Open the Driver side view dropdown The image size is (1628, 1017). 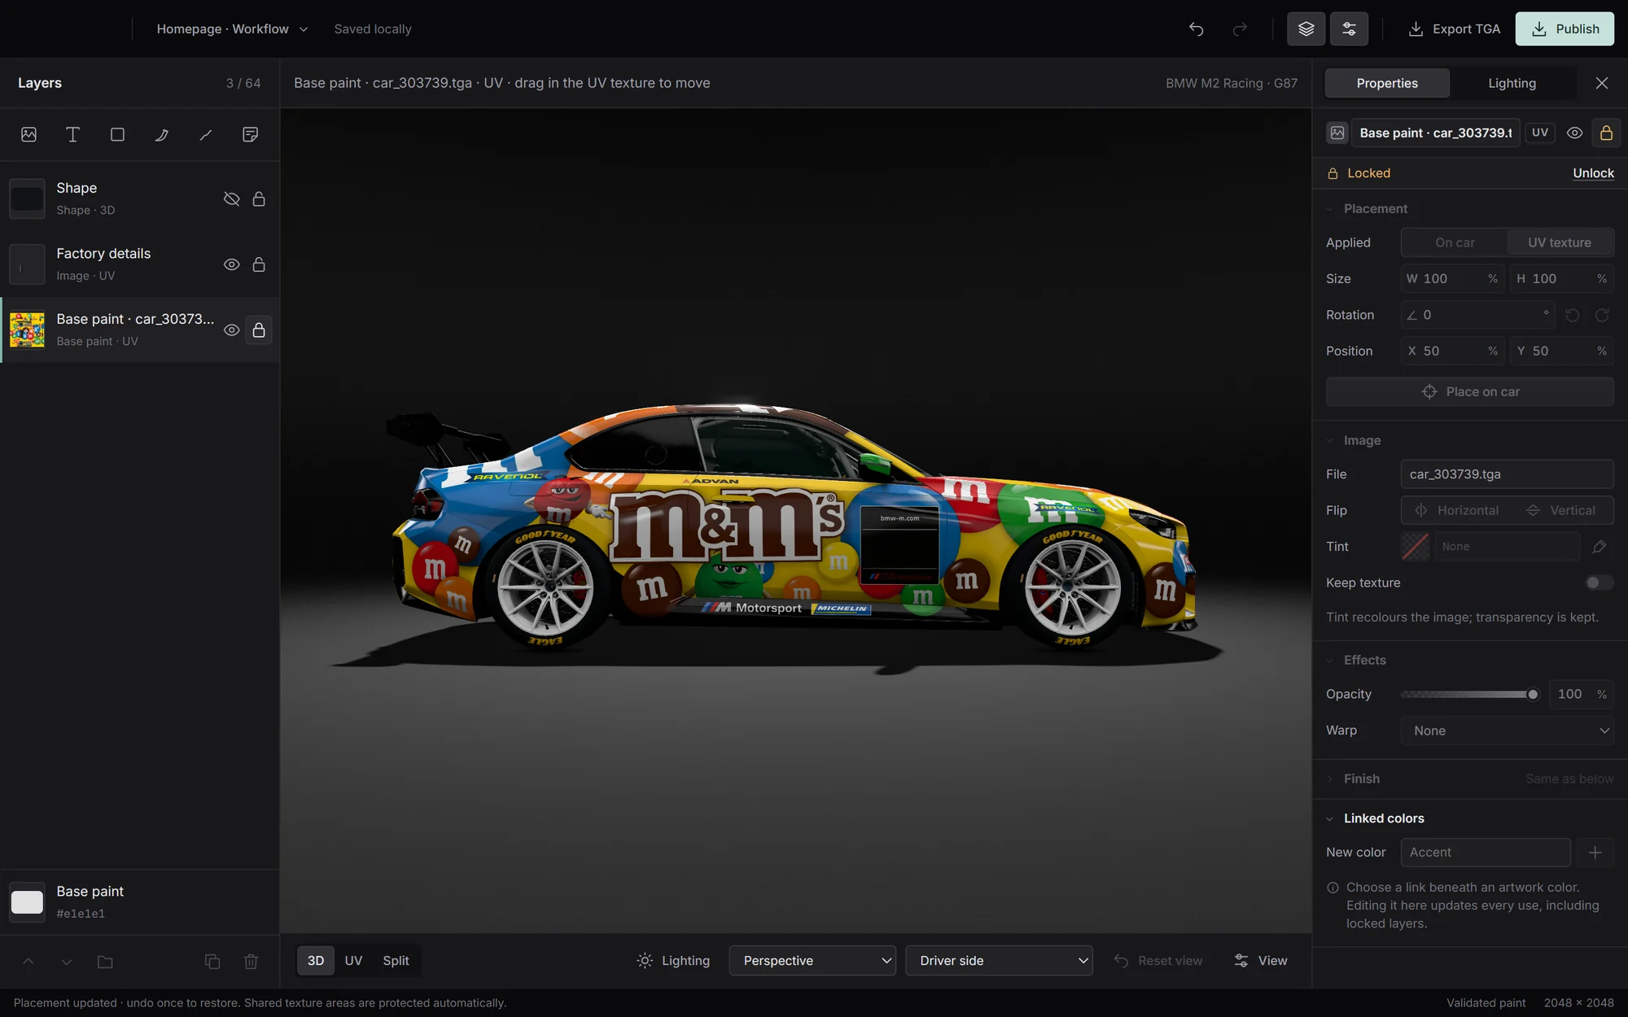pyautogui.click(x=999, y=961)
